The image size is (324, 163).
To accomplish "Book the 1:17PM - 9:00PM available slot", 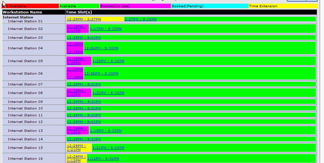I will point(106,29).
